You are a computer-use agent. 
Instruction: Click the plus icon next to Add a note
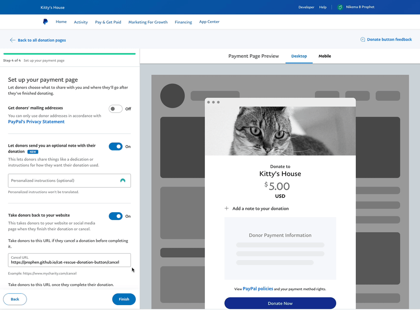[x=226, y=208]
